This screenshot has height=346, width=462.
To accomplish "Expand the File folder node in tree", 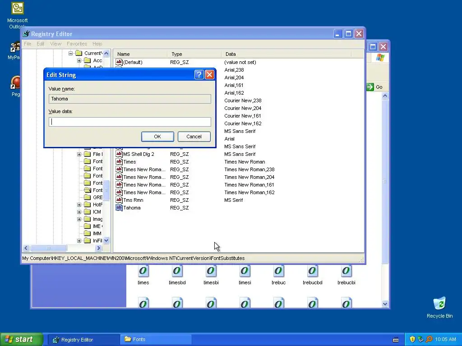I will click(79, 154).
